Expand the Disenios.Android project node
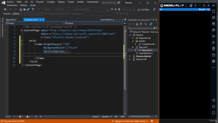This screenshot has width=218, height=123. (130, 56)
